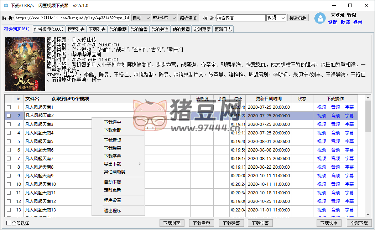Click the 搜索内容 search input field

[240, 18]
